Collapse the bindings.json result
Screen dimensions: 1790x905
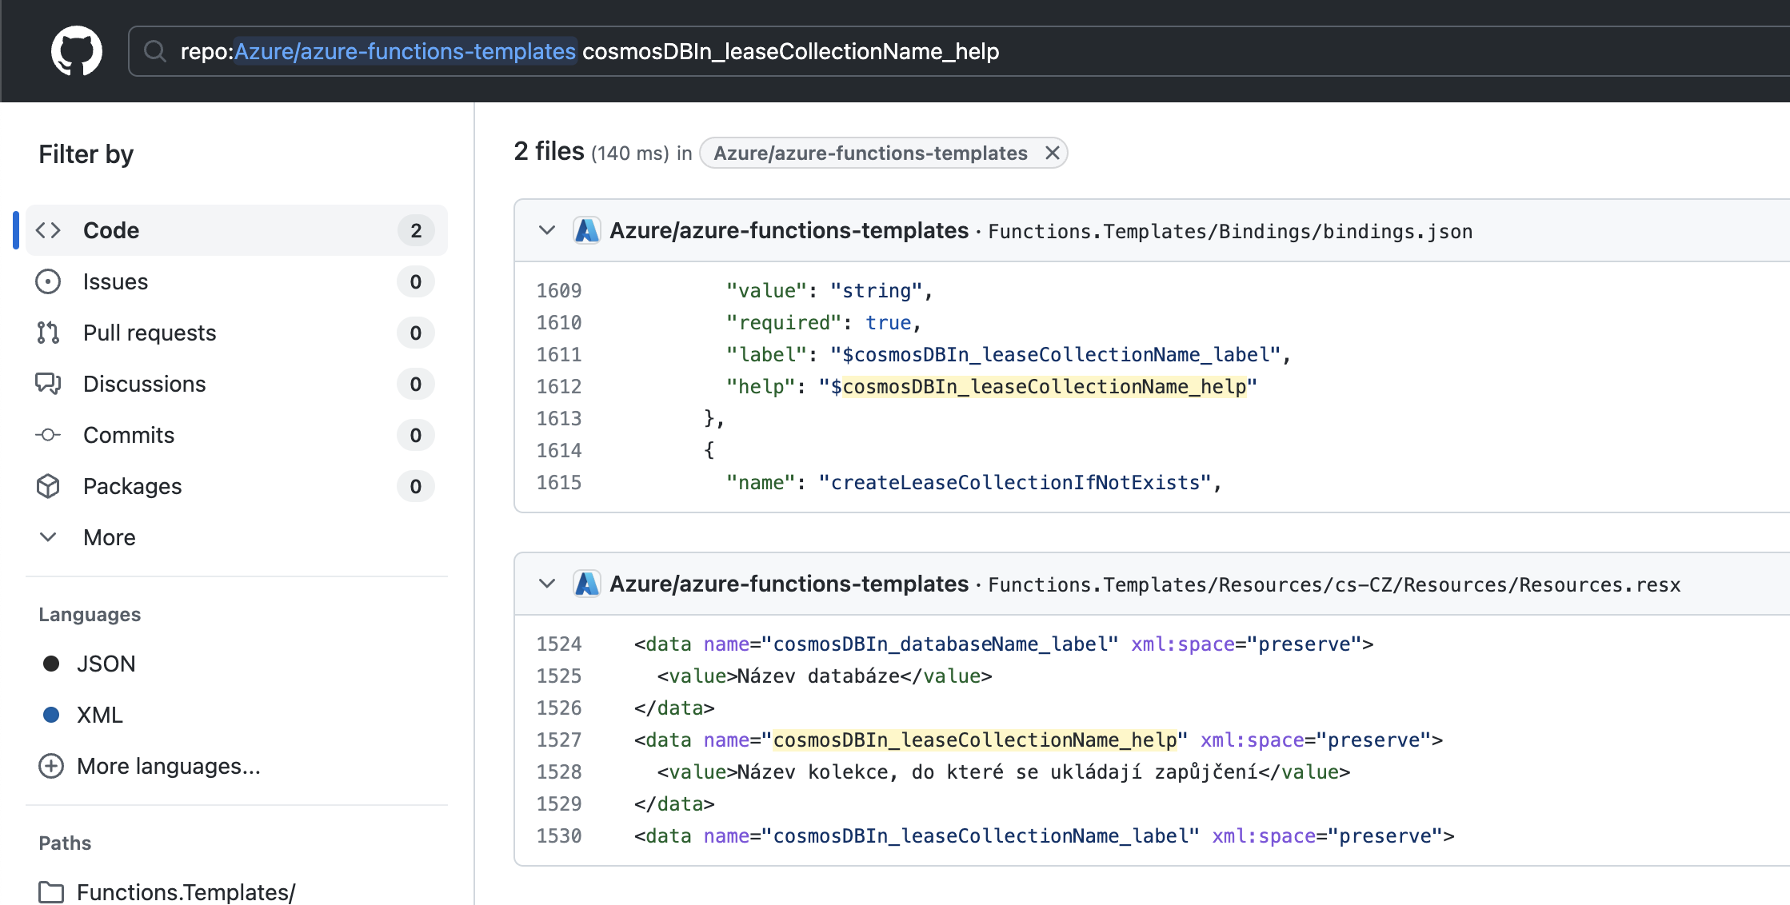click(547, 230)
